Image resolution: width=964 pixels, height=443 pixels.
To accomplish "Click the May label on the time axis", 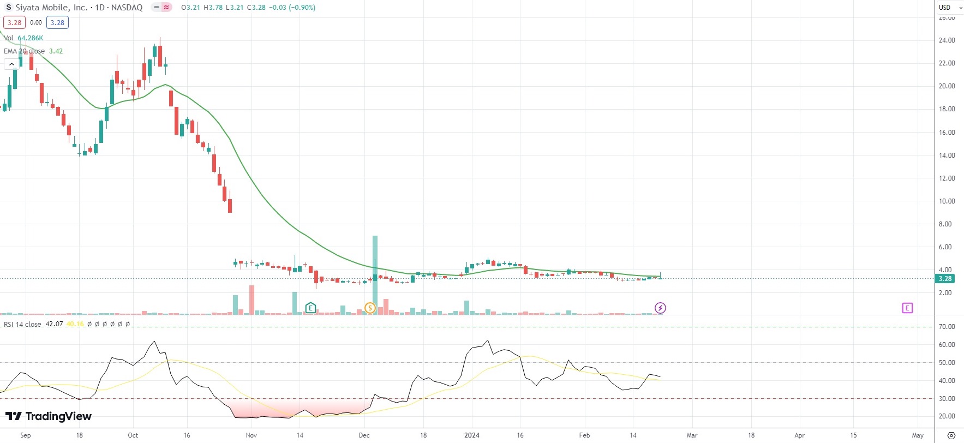I will click(x=918, y=435).
